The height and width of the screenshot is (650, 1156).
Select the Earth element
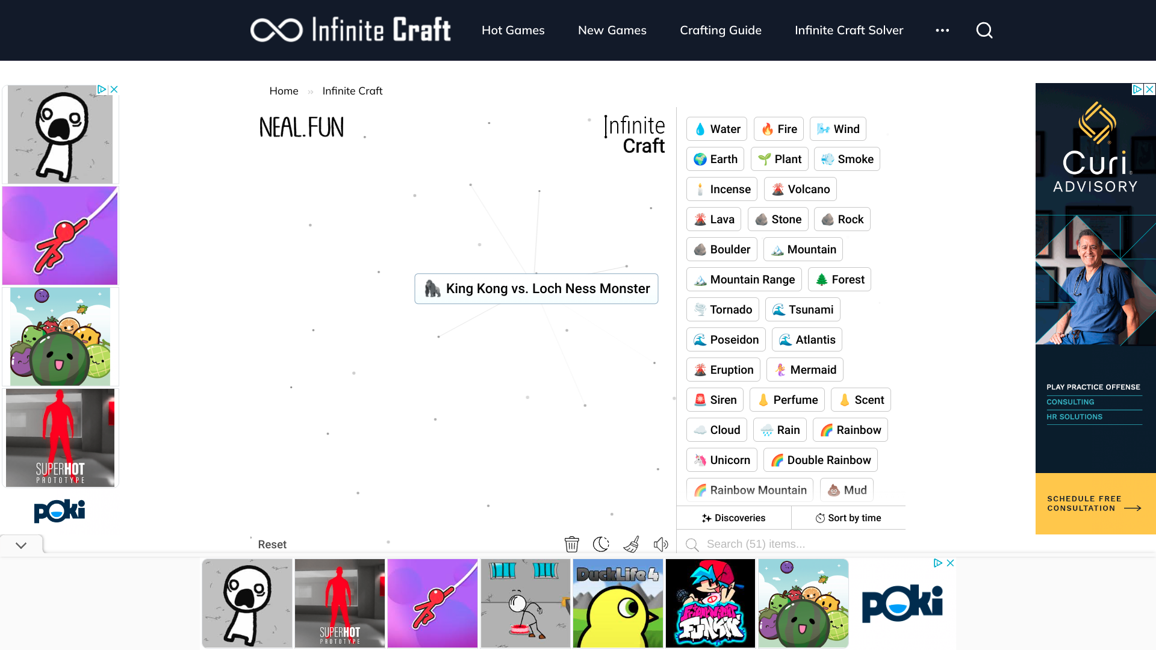(715, 159)
